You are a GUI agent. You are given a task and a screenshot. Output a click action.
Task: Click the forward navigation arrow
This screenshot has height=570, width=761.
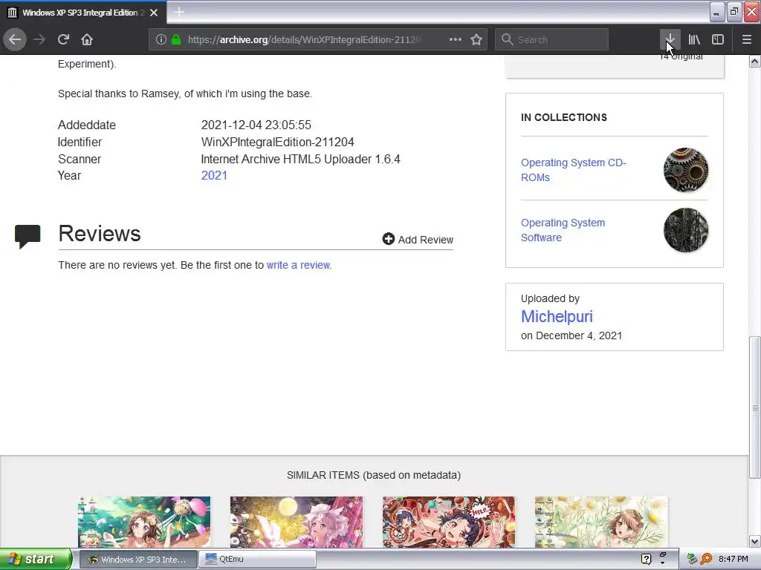tap(39, 39)
